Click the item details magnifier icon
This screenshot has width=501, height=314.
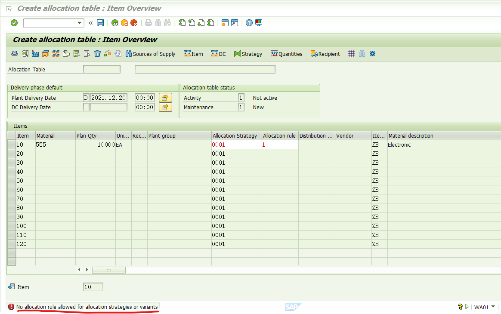[x=25, y=54]
